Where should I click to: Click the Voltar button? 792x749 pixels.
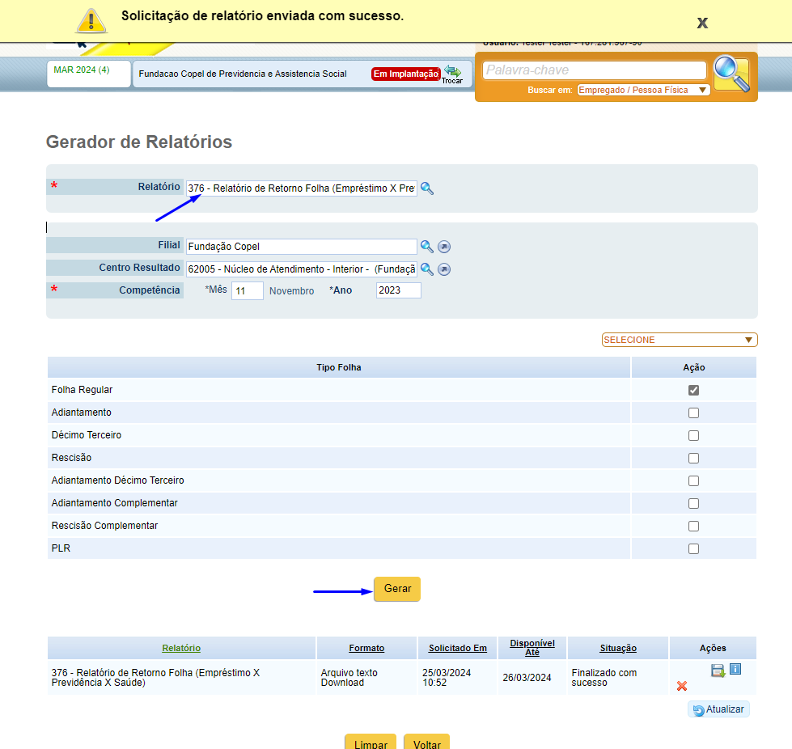click(x=427, y=743)
